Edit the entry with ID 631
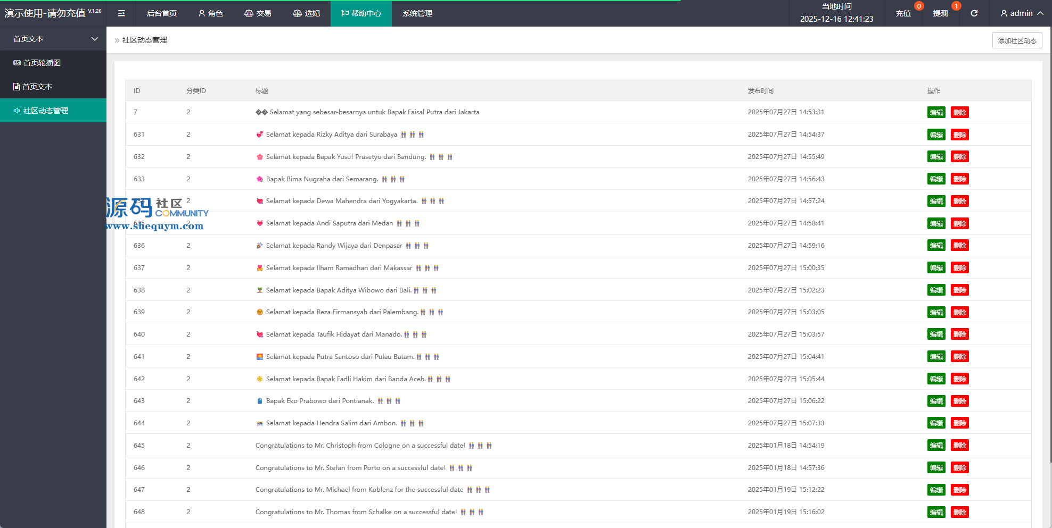This screenshot has height=528, width=1052. click(x=936, y=135)
